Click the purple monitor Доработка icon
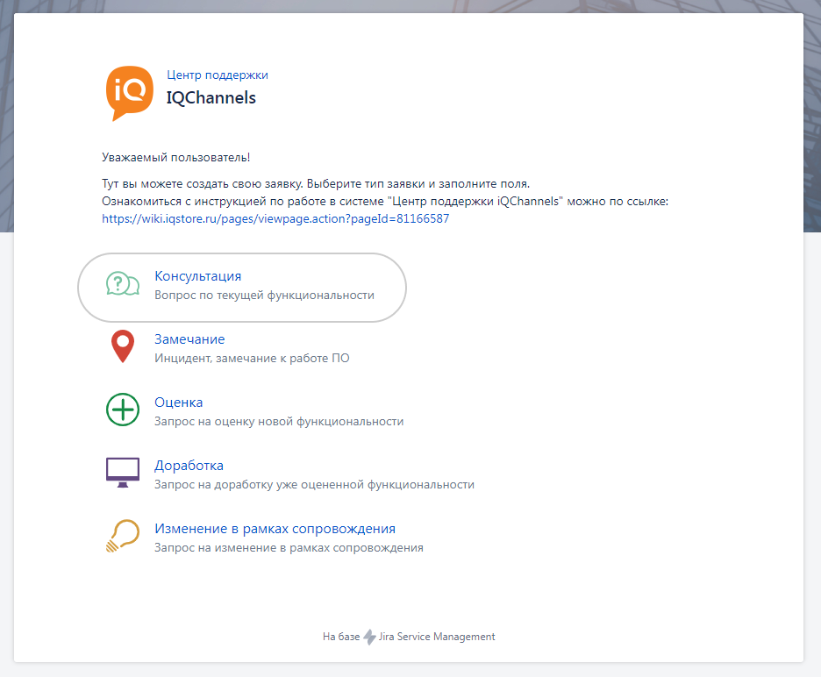This screenshot has height=677, width=821. click(123, 473)
